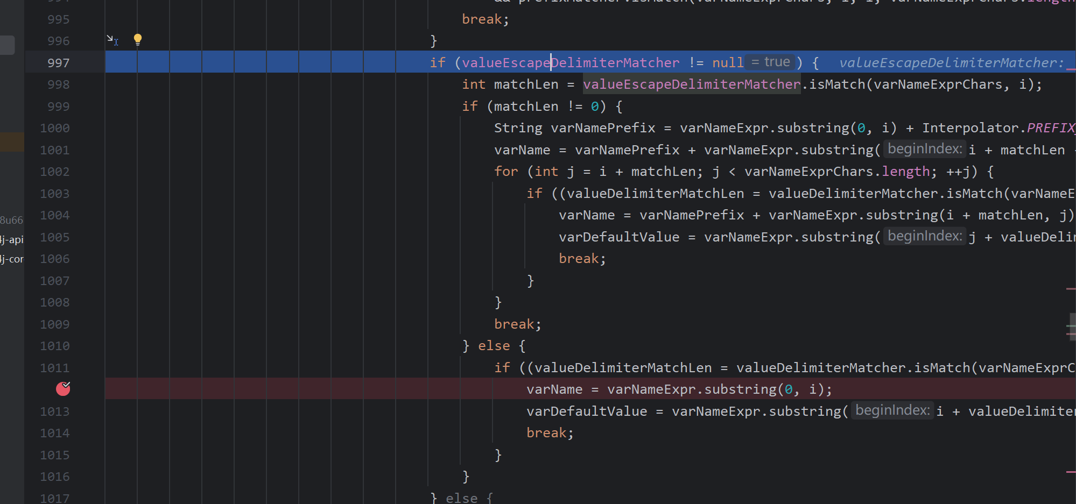
Task: Click the 'else' keyword on line 1010
Action: pos(494,346)
